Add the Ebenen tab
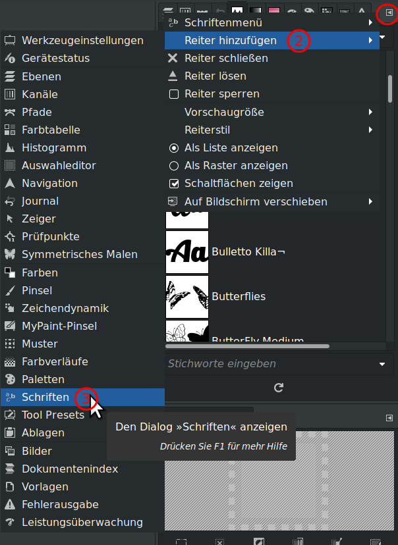398x545 pixels. tap(82, 76)
